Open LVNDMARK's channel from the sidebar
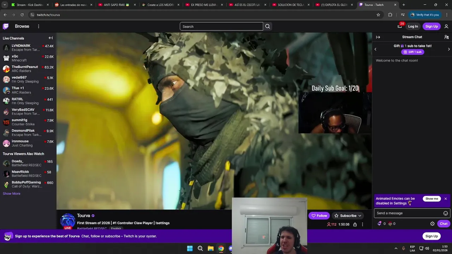This screenshot has width=452, height=254. [28, 48]
